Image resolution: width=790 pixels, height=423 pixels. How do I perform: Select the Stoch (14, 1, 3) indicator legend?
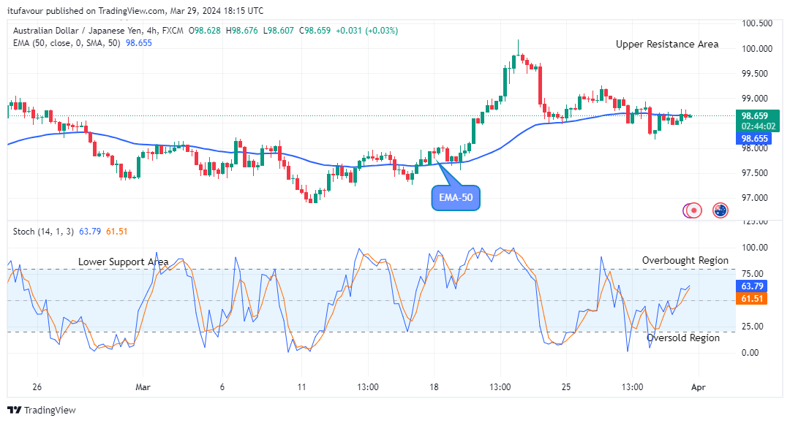click(43, 232)
